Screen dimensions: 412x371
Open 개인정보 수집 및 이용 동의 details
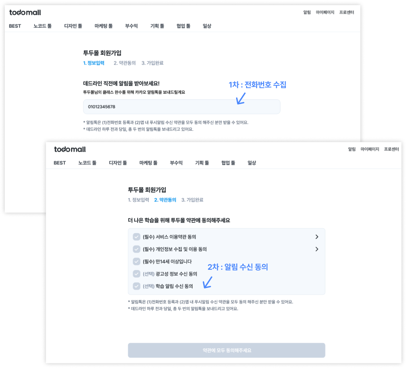pos(317,249)
